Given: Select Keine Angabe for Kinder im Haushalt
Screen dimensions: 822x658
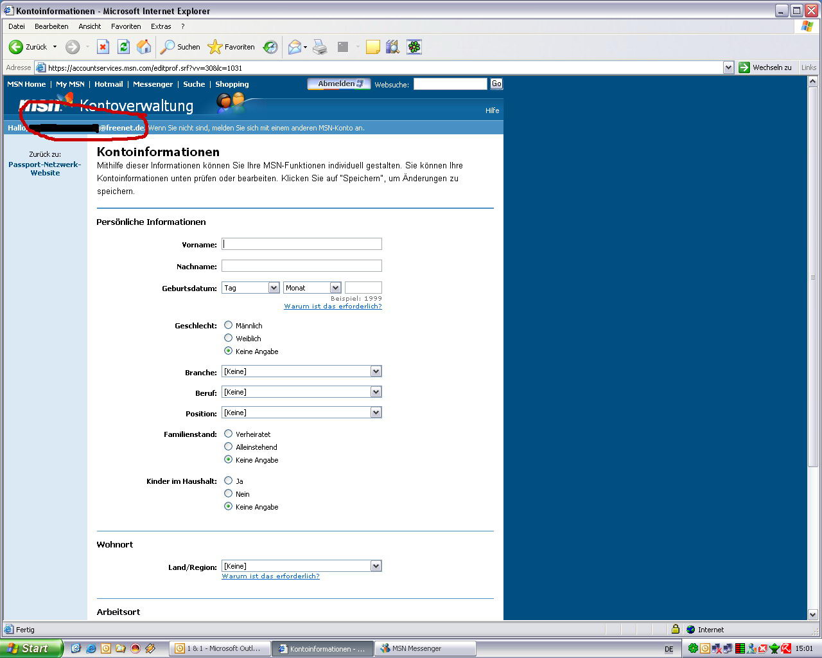Looking at the screenshot, I should coord(228,506).
